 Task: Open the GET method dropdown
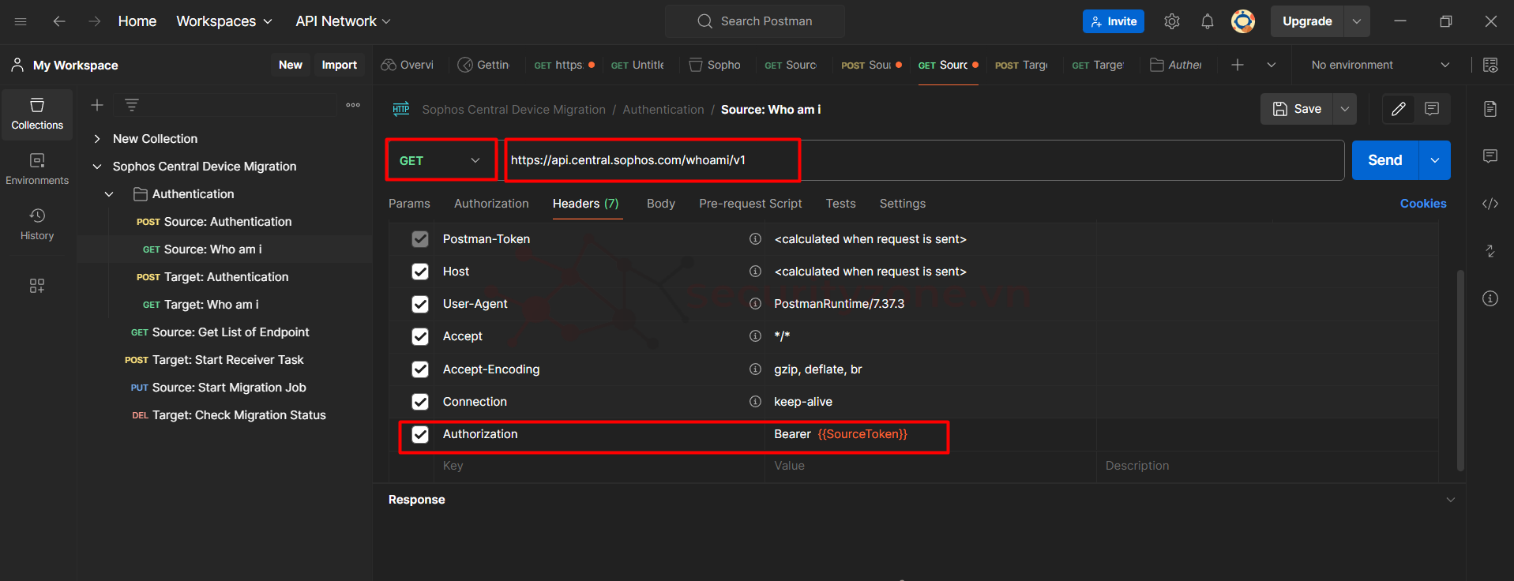click(441, 160)
